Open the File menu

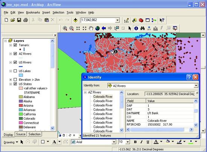coord(6,12)
